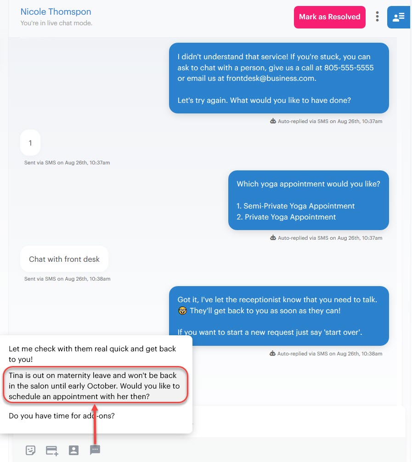Click the 'You're in live chat mode' status text
412x462 pixels.
click(56, 23)
